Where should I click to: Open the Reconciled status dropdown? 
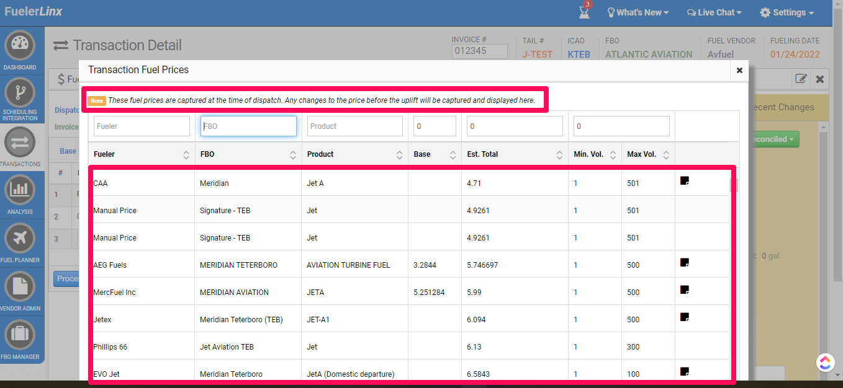[x=774, y=139]
